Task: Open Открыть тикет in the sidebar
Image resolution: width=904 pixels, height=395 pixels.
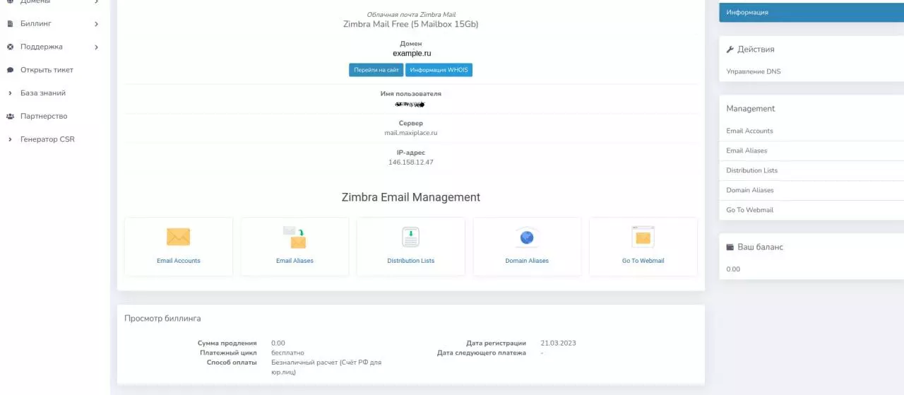Action: click(47, 70)
